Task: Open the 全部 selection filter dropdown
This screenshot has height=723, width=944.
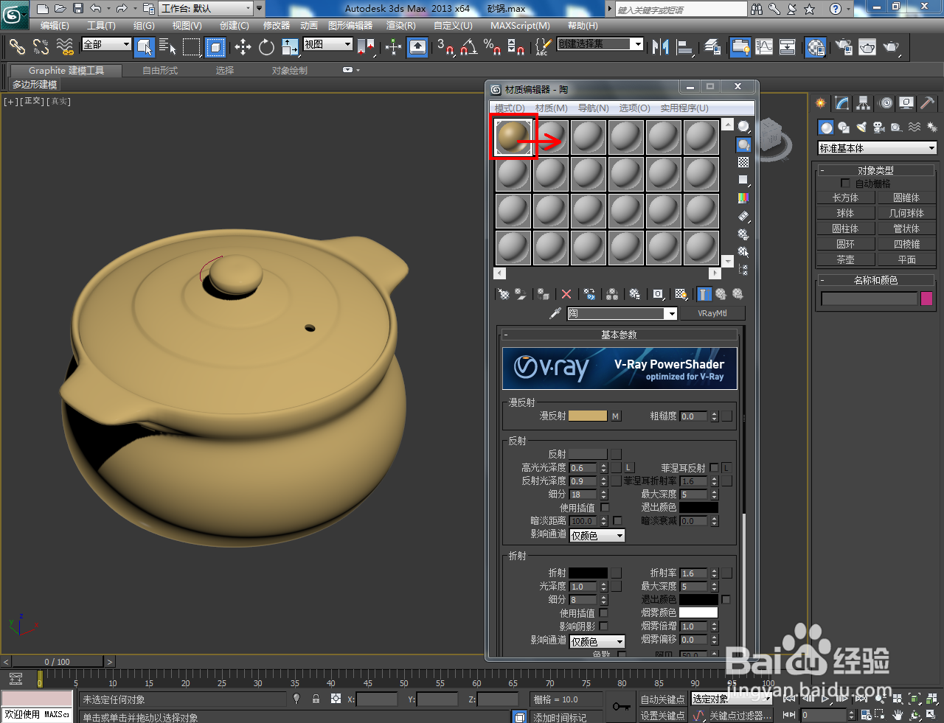Action: [106, 45]
